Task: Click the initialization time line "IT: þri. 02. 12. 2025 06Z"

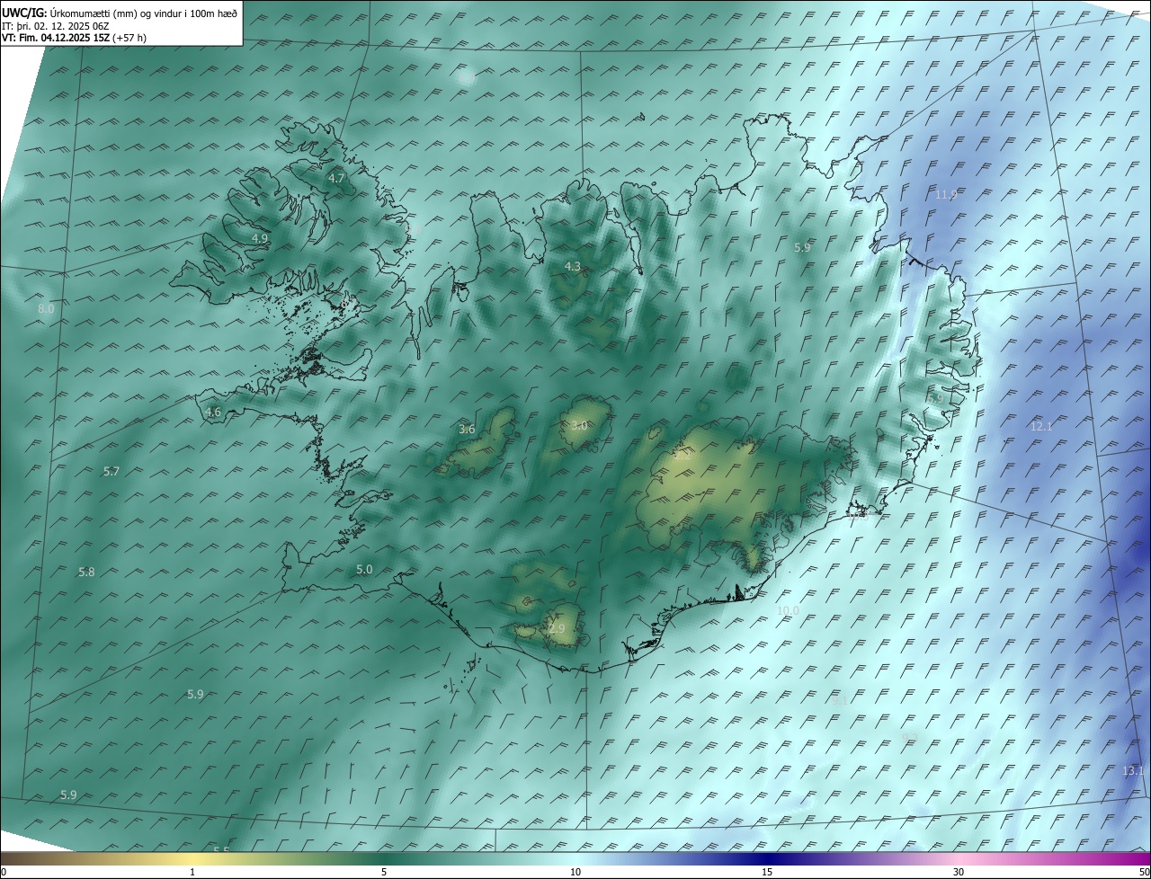Action: [55, 26]
